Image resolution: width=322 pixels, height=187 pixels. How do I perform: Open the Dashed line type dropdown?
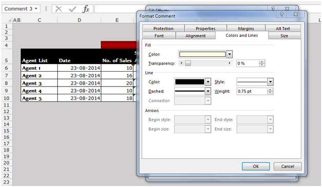point(208,91)
